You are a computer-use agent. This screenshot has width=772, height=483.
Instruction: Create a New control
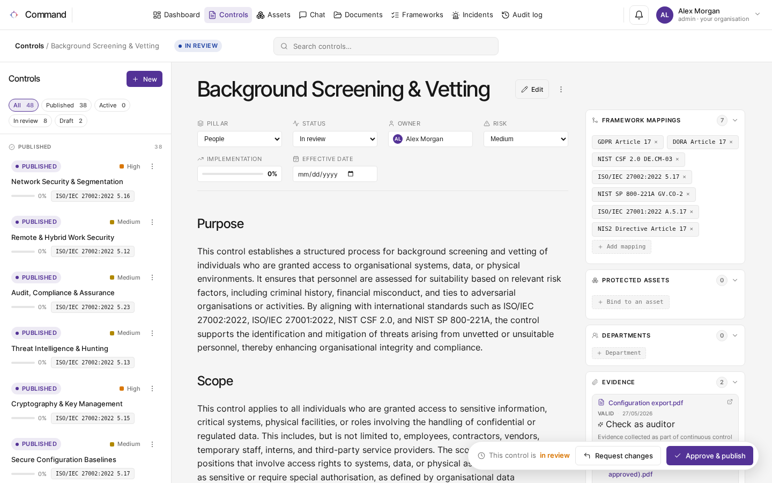coord(144,79)
